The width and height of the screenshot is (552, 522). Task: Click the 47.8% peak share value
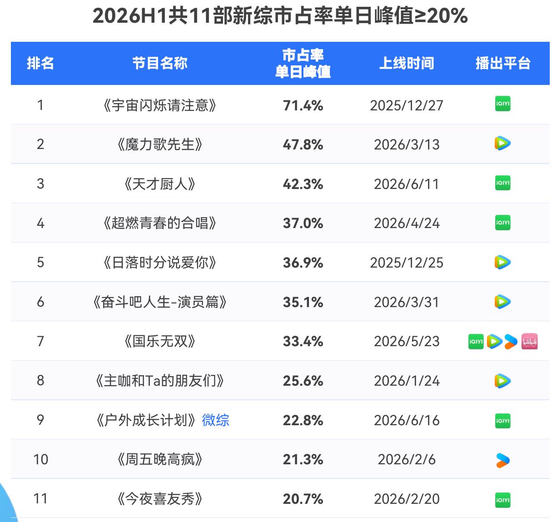(303, 144)
